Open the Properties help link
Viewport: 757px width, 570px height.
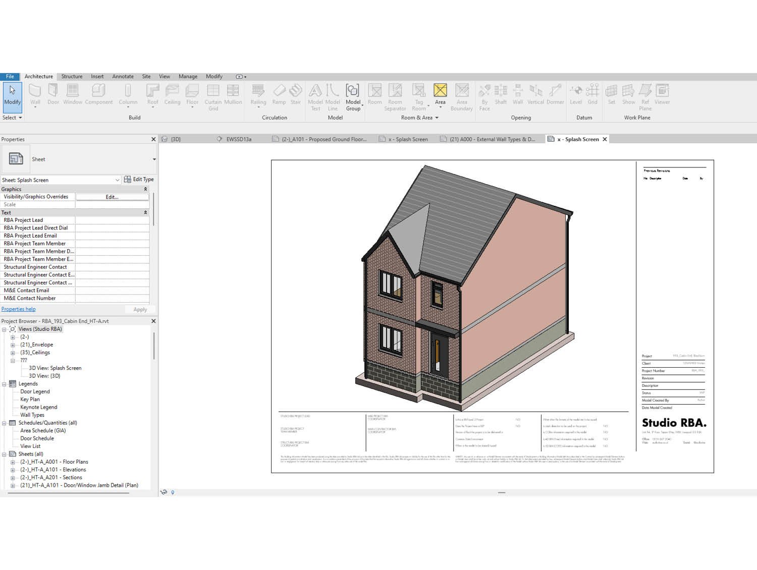click(18, 309)
